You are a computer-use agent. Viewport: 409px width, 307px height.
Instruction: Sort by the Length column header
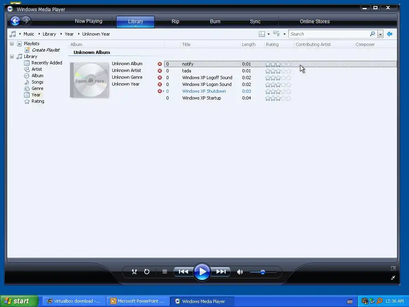pyautogui.click(x=252, y=44)
